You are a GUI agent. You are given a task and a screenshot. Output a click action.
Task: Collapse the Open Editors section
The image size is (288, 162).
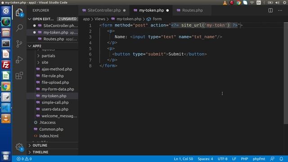point(30,19)
